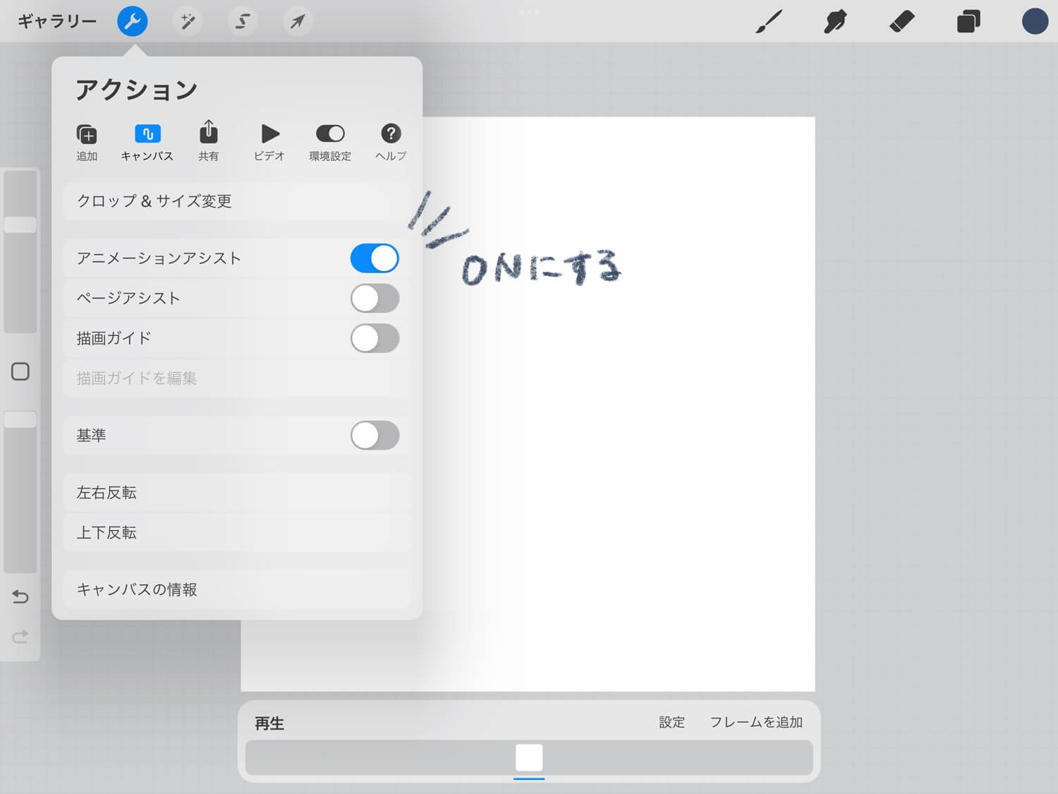Activate the Transform arrow tool
Image resolution: width=1058 pixels, height=794 pixels.
point(298,21)
